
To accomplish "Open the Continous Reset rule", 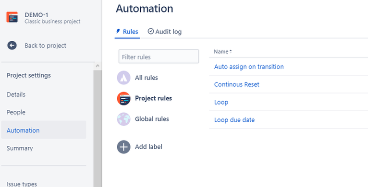I will click(x=236, y=84).
